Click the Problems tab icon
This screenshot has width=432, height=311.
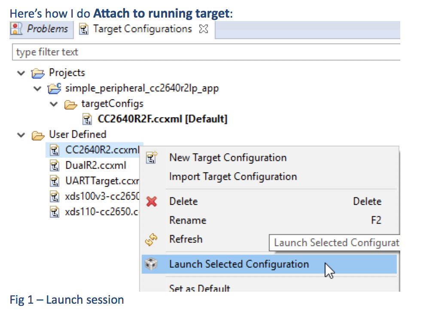17,29
